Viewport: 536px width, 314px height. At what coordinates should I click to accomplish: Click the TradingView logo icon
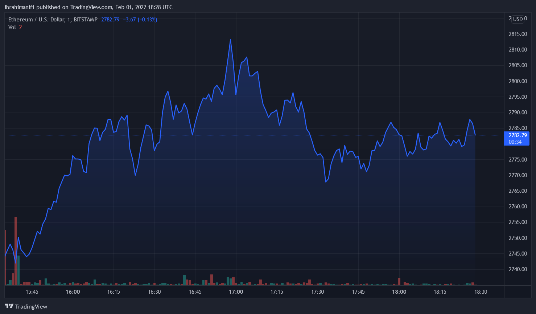tap(9, 306)
